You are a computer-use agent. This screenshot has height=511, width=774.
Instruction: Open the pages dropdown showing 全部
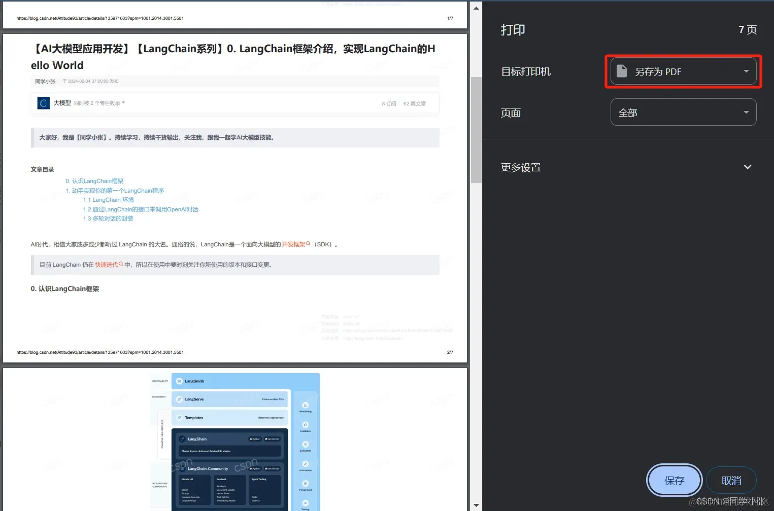pyautogui.click(x=683, y=112)
